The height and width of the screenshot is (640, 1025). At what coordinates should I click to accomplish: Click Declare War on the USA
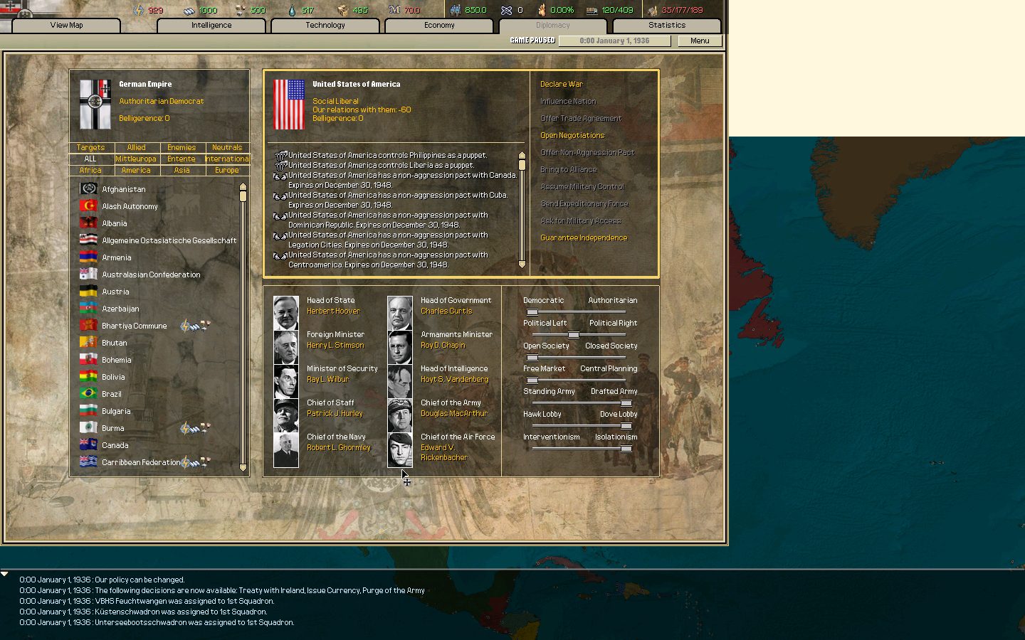point(561,84)
